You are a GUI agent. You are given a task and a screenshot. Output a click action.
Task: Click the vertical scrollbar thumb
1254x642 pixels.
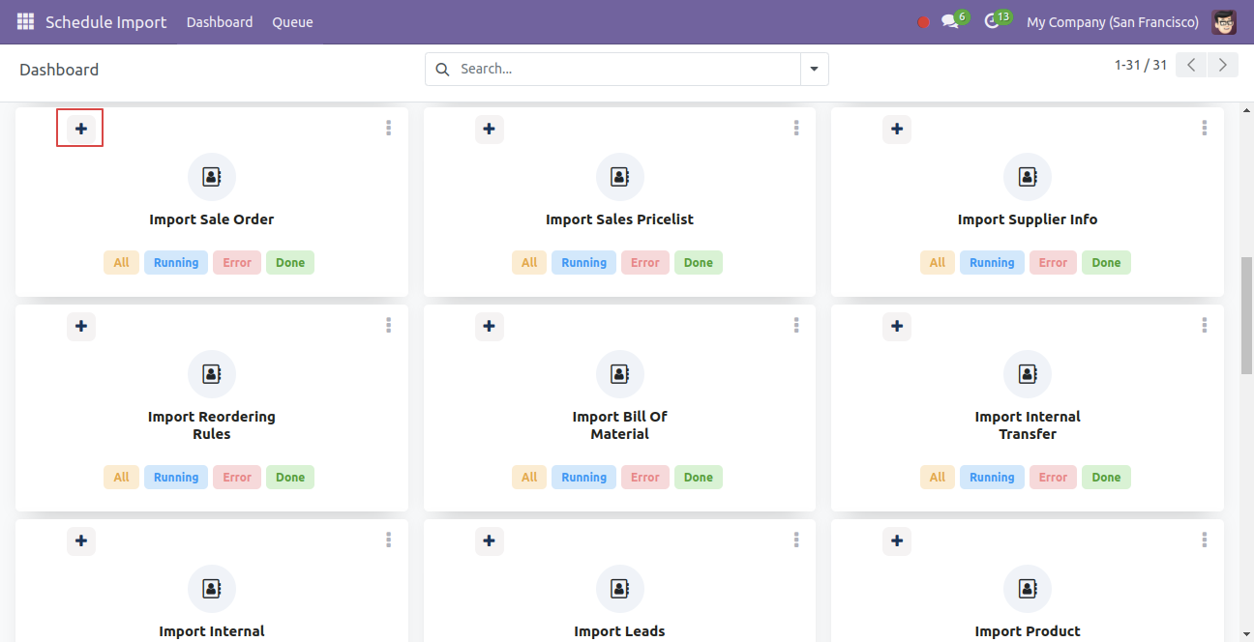(x=1246, y=315)
